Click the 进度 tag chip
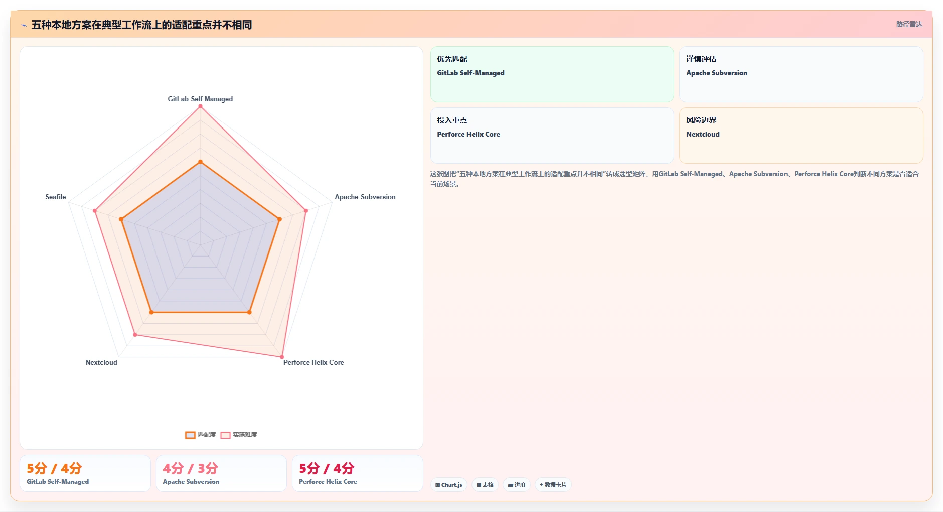Screen dimensions: 943x512 pyautogui.click(x=517, y=485)
